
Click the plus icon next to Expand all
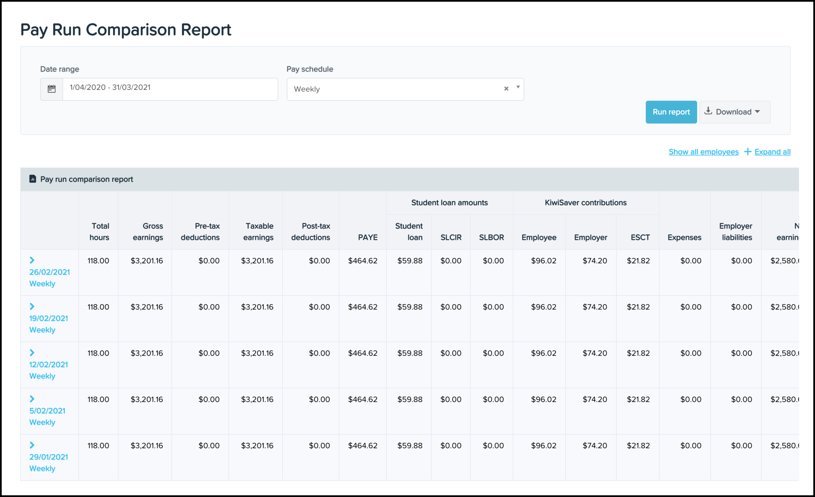tap(748, 152)
